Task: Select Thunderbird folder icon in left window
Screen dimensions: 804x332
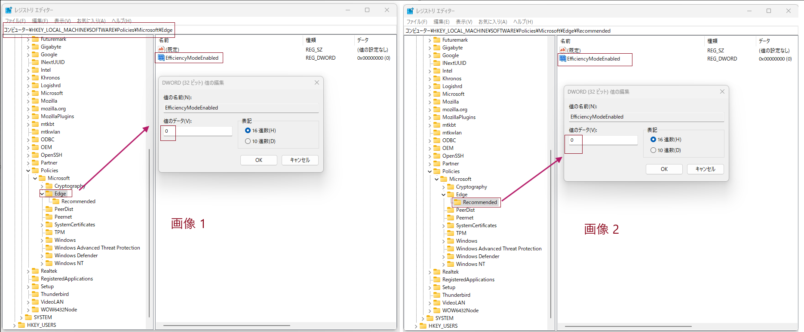Action: tap(35, 294)
